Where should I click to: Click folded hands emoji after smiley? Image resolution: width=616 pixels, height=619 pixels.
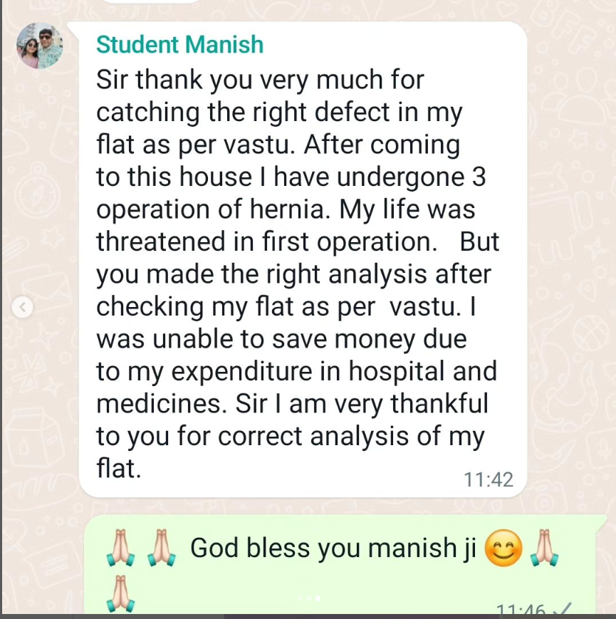545,549
